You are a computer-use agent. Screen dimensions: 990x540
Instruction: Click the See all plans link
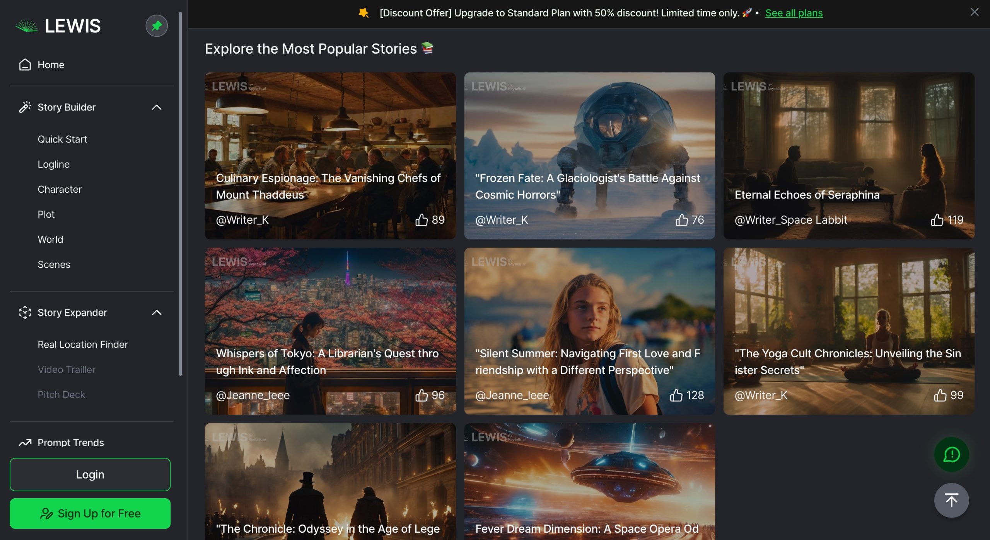[794, 13]
